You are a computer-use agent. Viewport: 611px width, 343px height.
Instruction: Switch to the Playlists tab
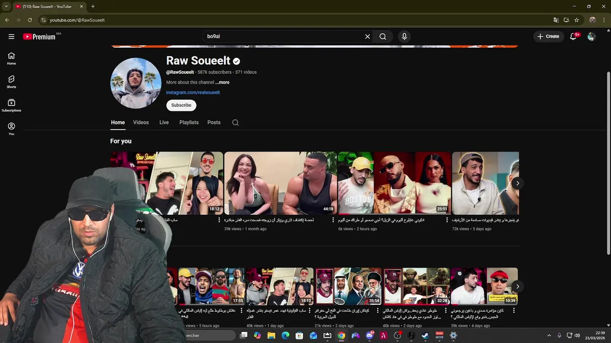[x=189, y=122]
